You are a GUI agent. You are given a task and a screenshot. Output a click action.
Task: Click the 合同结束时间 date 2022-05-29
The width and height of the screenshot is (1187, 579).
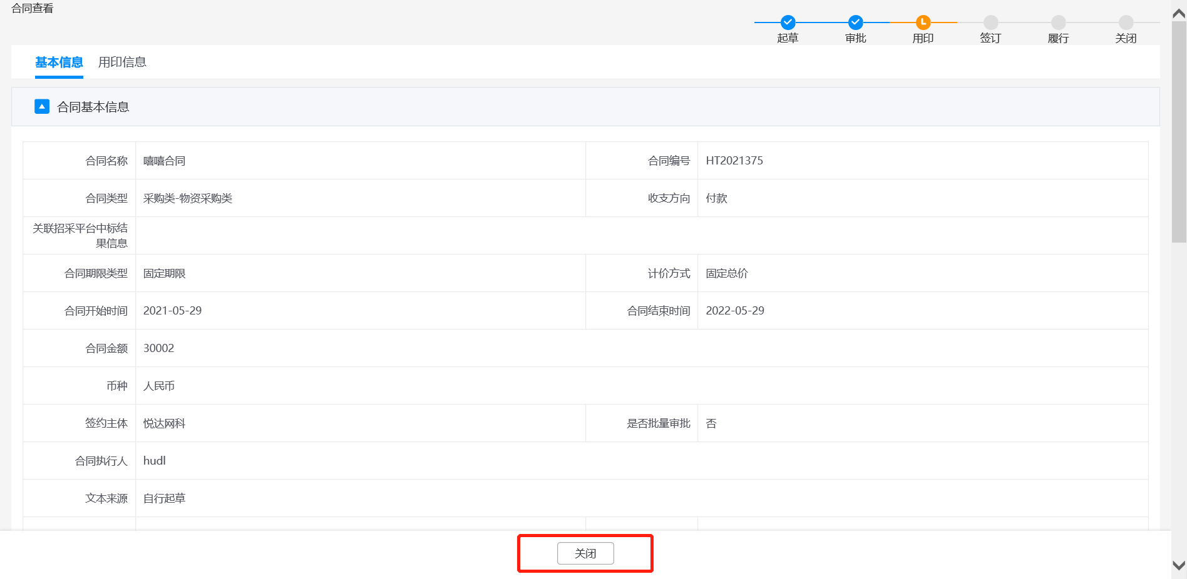click(735, 311)
